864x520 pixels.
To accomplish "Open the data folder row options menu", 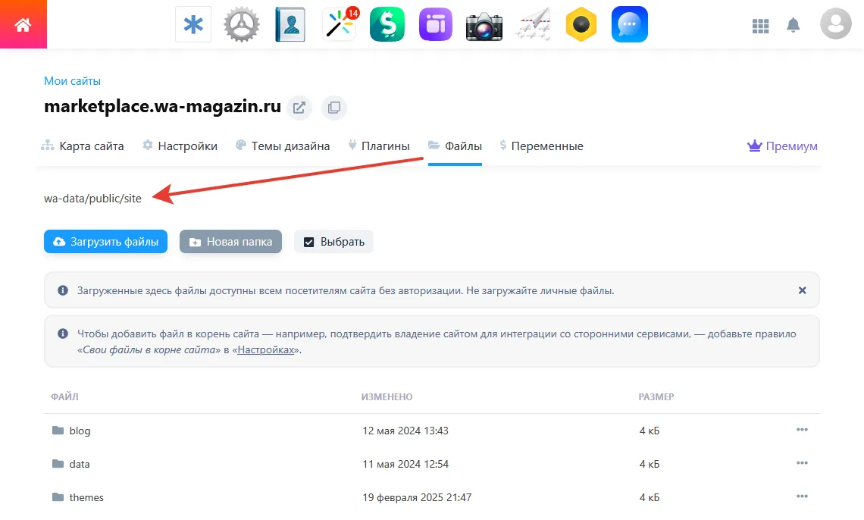I will 802,463.
